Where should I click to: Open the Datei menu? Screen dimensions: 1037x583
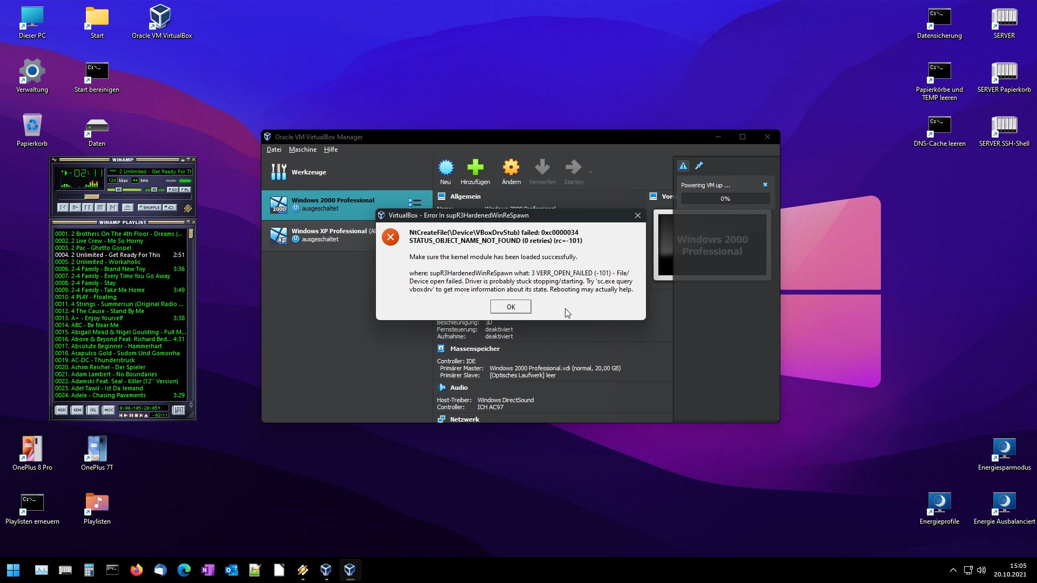click(x=274, y=150)
